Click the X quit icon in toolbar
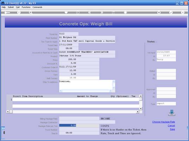The height and width of the screenshot is (141, 189). 183,12
